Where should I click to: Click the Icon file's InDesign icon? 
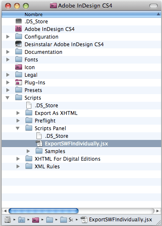click(x=19, y=67)
